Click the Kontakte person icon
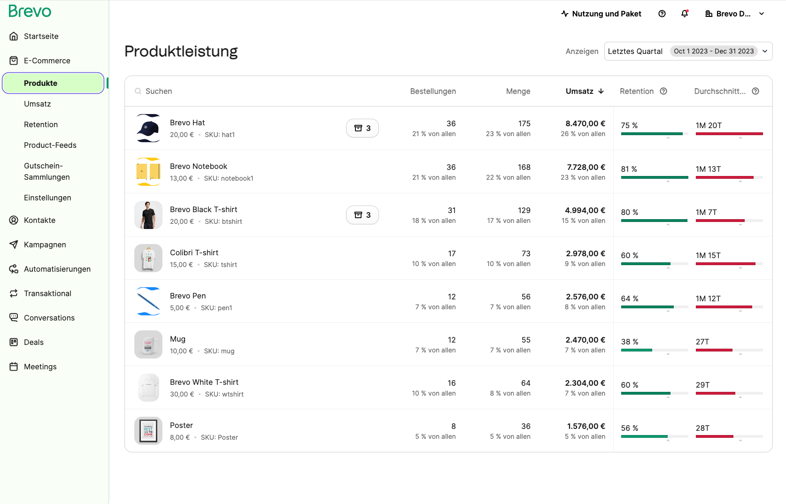Viewport: 786px width, 504px height. tap(14, 220)
